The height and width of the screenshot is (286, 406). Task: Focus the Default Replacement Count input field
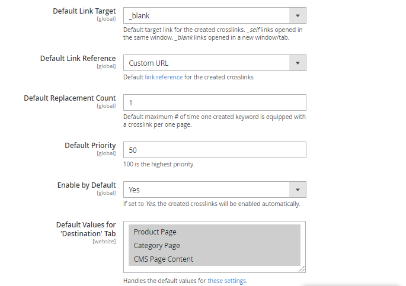pos(215,102)
